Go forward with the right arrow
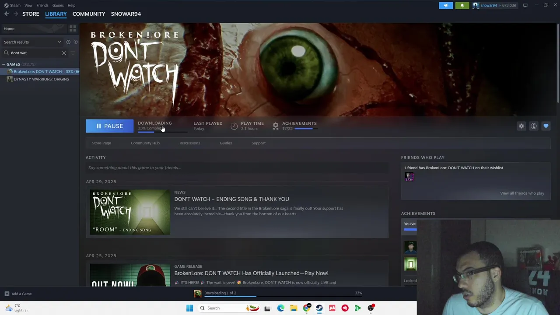 point(16,14)
